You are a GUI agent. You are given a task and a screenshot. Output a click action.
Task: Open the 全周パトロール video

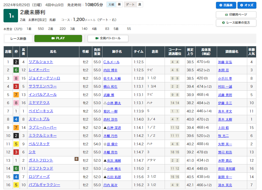pyautogui.click(x=108, y=38)
